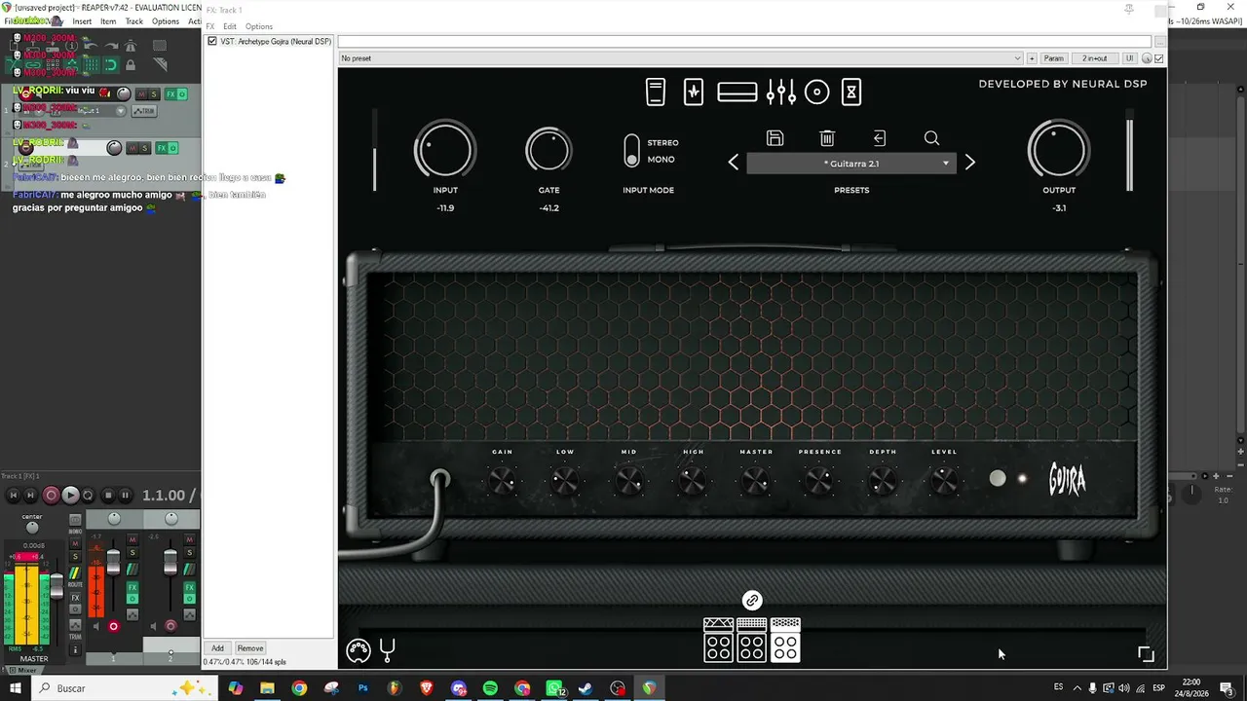The image size is (1247, 701).
Task: Save the current preset with the floppy icon
Action: point(775,138)
